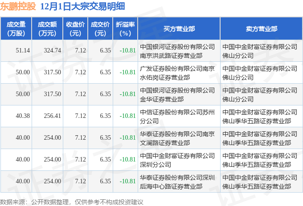Viewport: 303px width, 206px height.
Task: Click '317.50' in the 金华证券营业部 row
Action: 53,94
